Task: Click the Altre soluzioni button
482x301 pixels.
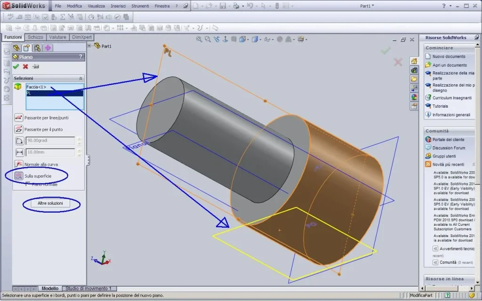Action: pos(50,203)
